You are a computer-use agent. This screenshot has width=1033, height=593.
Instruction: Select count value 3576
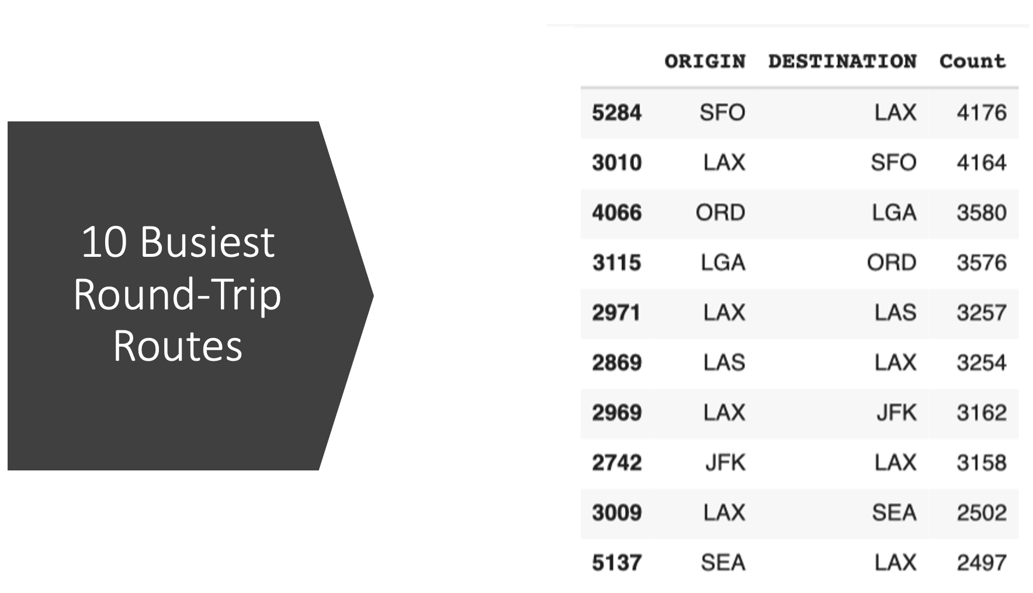pyautogui.click(x=981, y=263)
